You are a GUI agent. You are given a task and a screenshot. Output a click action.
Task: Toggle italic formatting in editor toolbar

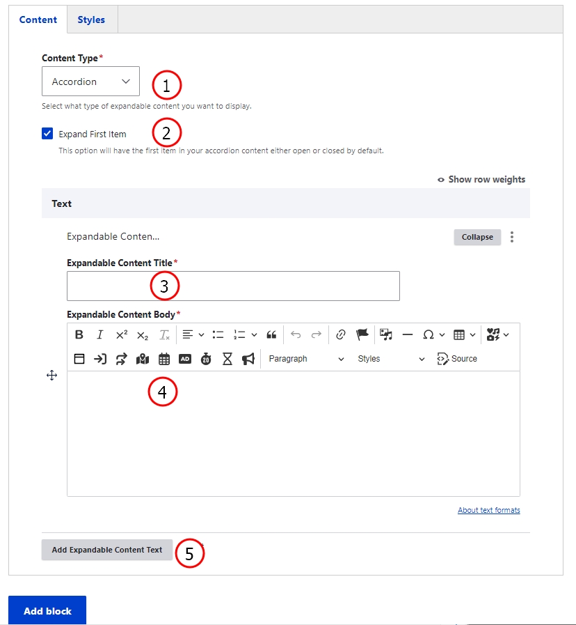(x=100, y=335)
